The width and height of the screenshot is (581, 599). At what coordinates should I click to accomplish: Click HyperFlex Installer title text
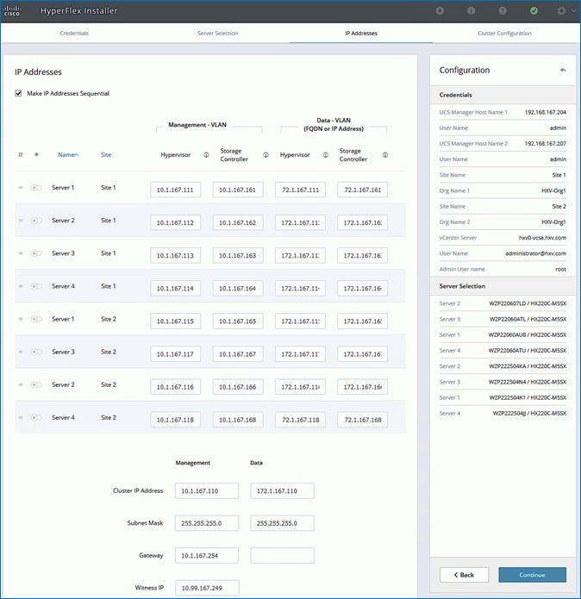coord(79,10)
